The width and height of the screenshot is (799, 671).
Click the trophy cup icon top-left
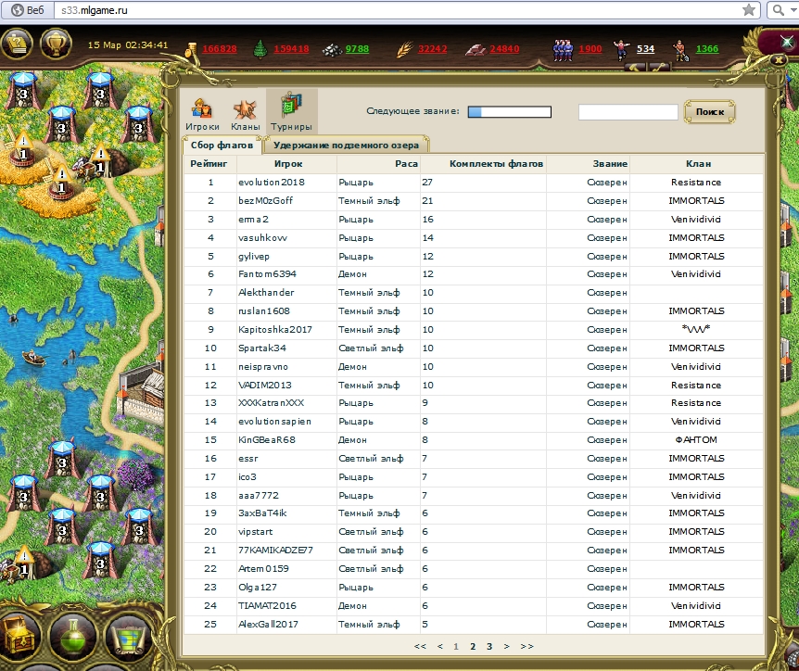coord(57,43)
